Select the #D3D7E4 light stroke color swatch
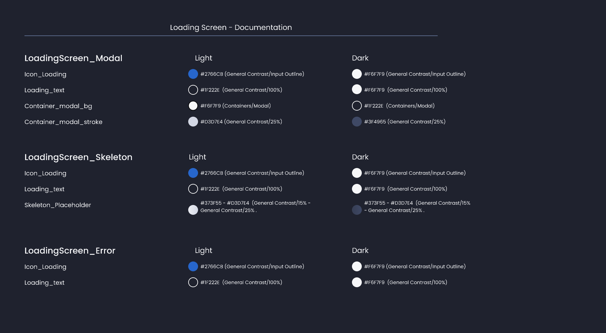Image resolution: width=606 pixels, height=333 pixels. (x=193, y=122)
